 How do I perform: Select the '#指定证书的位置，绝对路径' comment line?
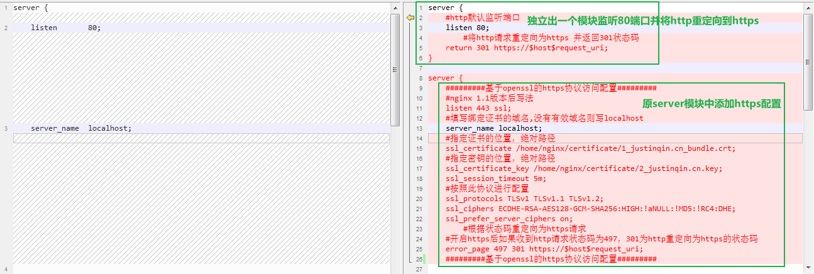tap(500, 138)
